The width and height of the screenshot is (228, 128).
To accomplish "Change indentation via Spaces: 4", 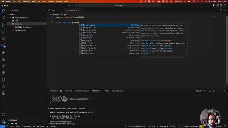I will click(x=164, y=127).
